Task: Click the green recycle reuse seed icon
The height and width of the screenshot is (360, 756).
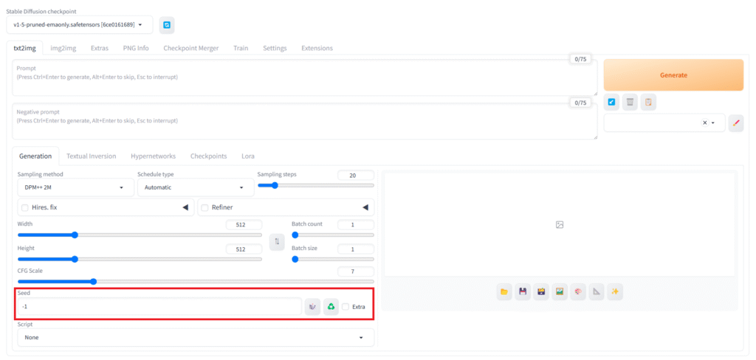Action: [x=331, y=307]
